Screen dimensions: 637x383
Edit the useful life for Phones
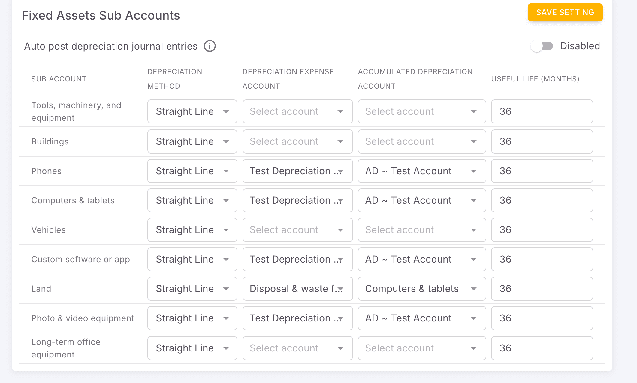tap(541, 171)
